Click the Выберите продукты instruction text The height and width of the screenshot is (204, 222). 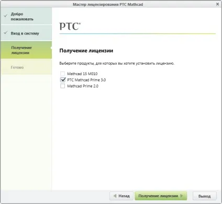pyautogui.click(x=117, y=63)
